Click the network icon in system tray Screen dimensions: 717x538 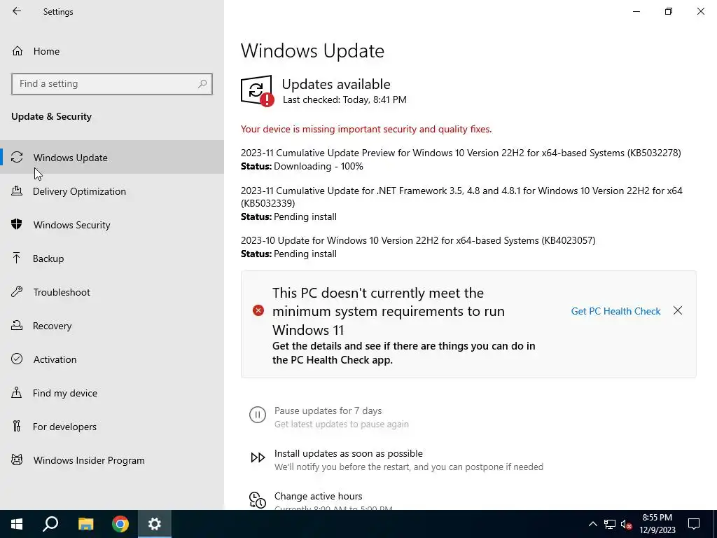610,524
